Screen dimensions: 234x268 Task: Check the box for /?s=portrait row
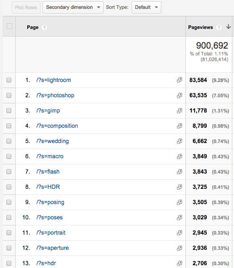pos(9,233)
